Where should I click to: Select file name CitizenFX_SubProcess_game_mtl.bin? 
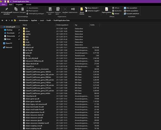click(38, 93)
